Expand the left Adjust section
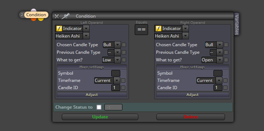Image resolution: width=264 pixels, height=131 pixels. [92, 95]
